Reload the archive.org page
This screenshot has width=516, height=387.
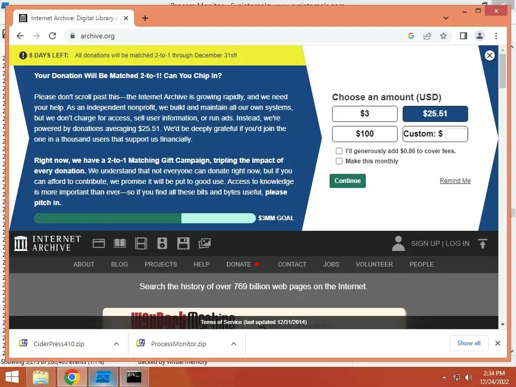52,36
